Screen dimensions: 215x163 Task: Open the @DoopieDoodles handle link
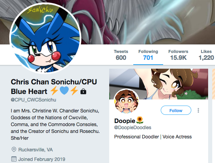[133, 127]
